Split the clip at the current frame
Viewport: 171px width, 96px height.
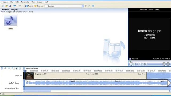click(x=164, y=64)
